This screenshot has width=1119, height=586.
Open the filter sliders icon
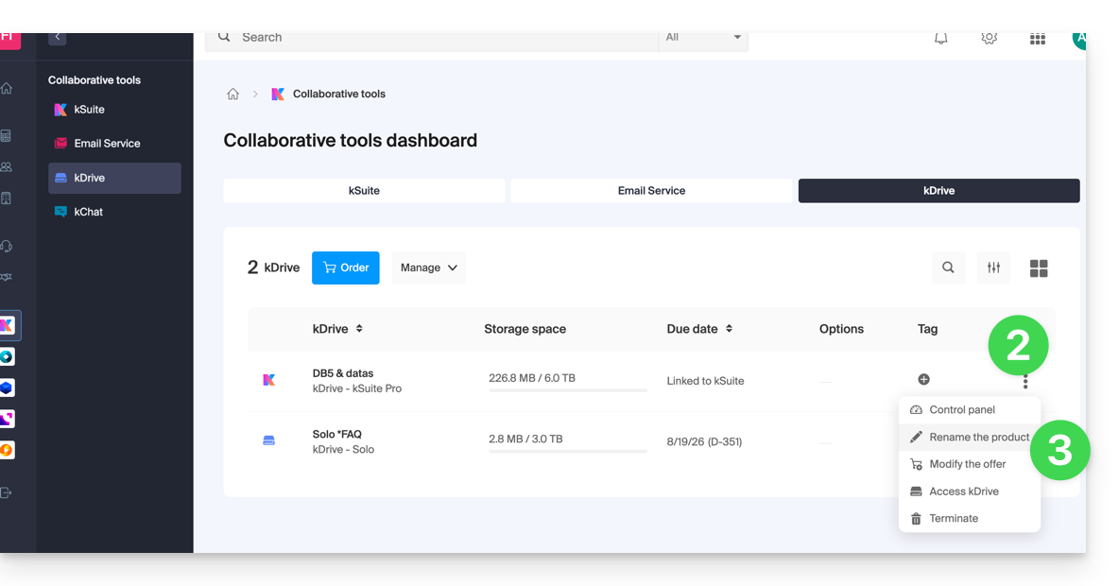993,267
